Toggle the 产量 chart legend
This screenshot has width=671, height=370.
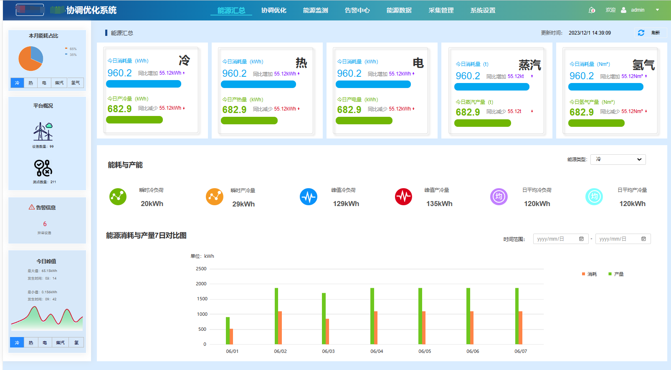point(616,274)
